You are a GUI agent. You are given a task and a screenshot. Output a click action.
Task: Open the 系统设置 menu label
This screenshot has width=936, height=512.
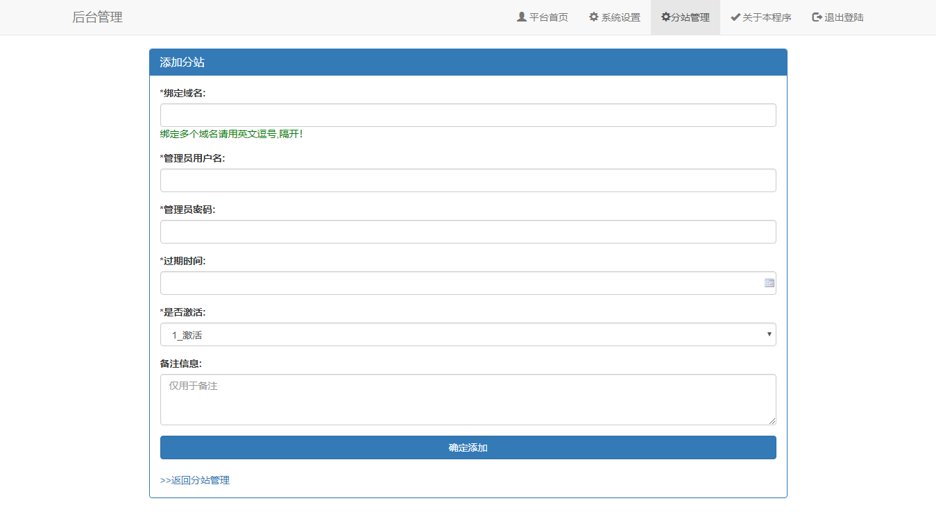pos(621,17)
